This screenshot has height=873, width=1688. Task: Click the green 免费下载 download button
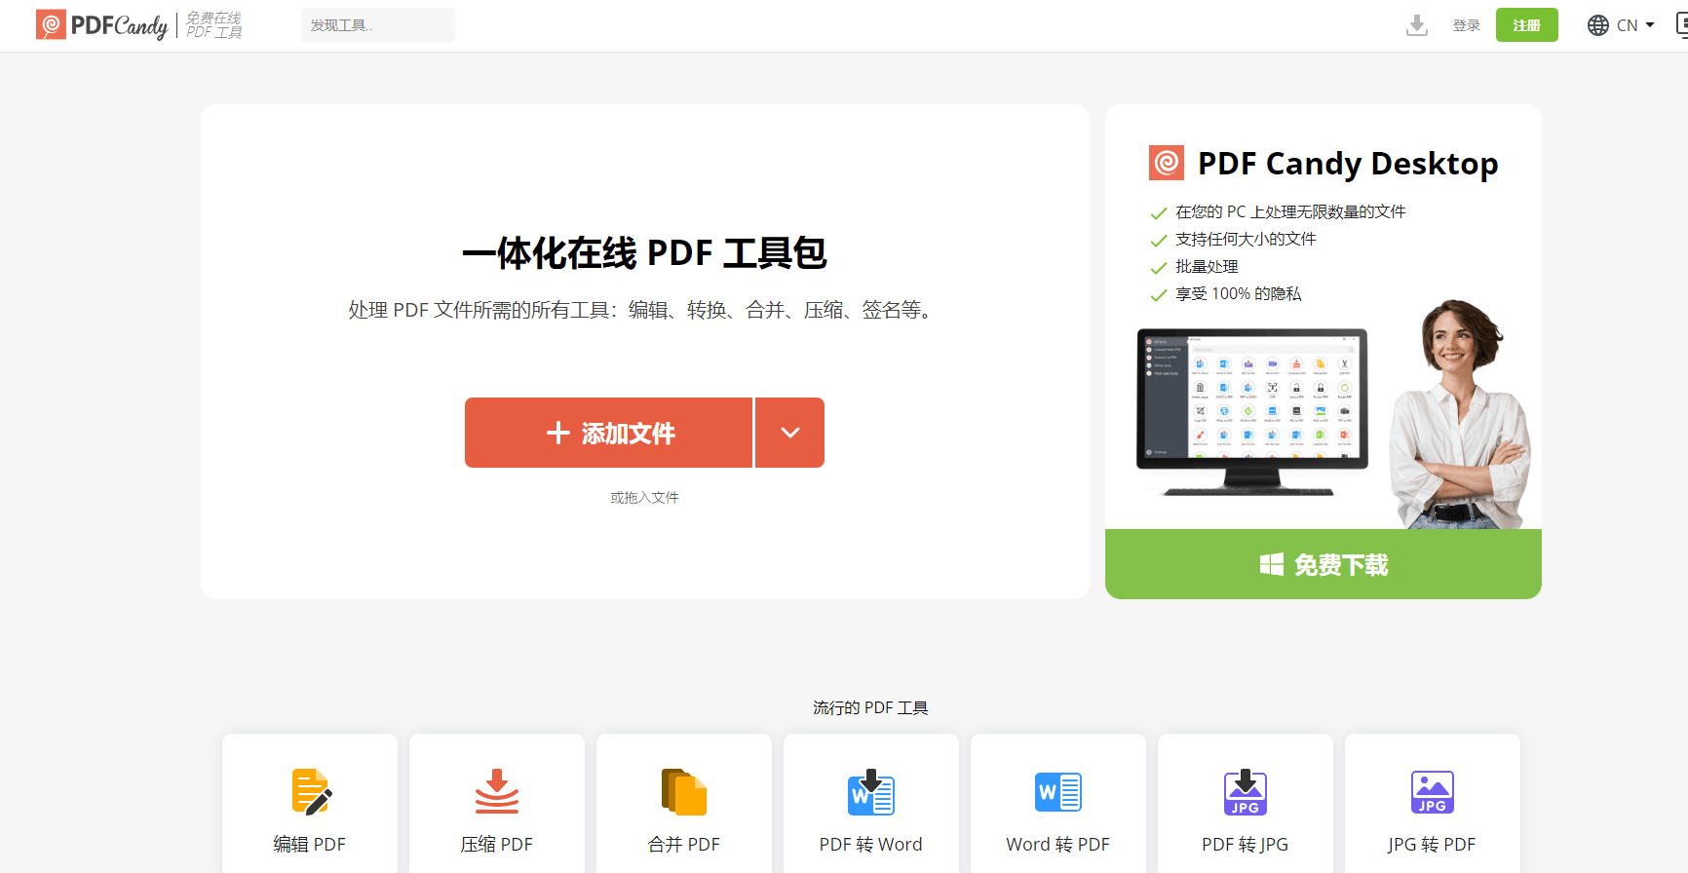click(1324, 564)
